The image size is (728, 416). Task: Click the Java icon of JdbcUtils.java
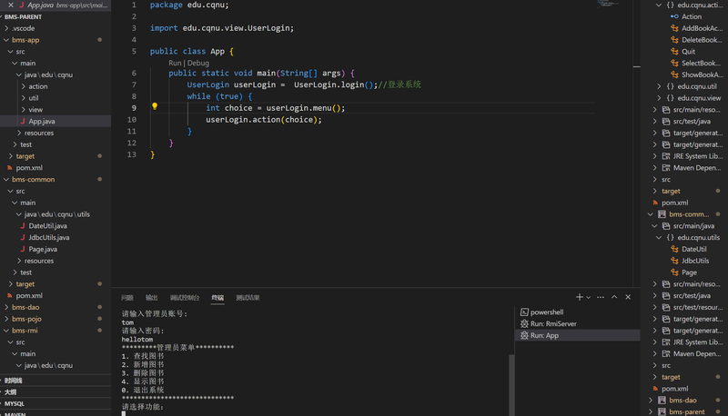point(22,237)
